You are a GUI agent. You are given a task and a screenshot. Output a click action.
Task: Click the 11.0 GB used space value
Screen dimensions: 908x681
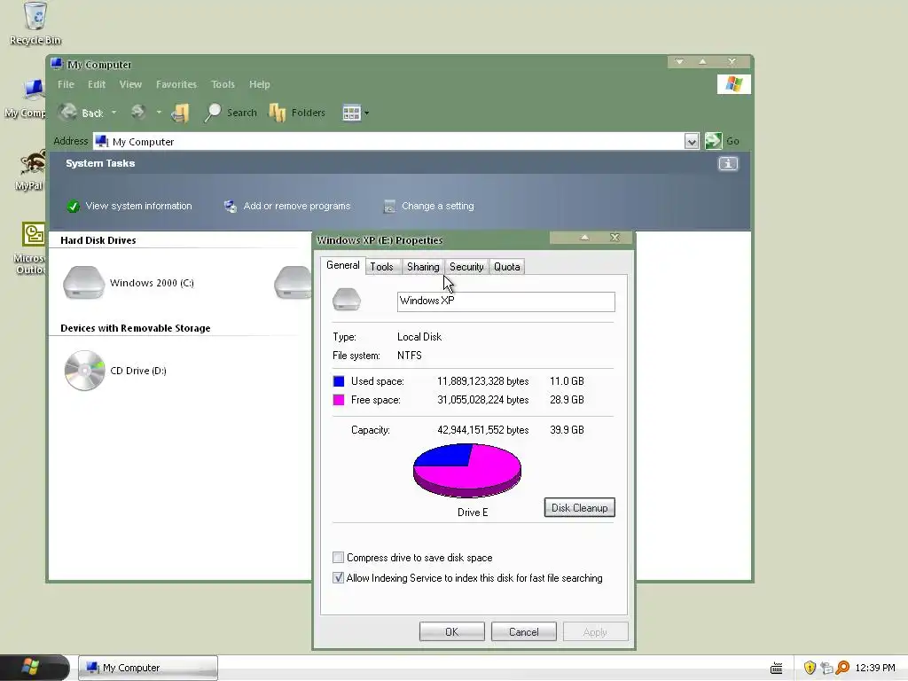[x=567, y=381]
